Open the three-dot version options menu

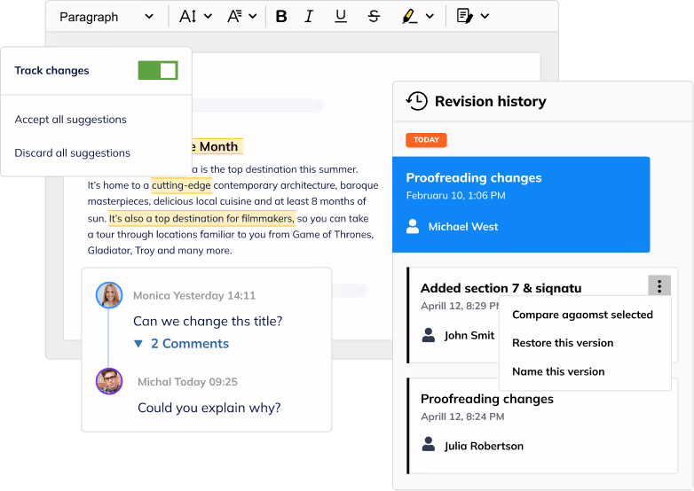[659, 286]
